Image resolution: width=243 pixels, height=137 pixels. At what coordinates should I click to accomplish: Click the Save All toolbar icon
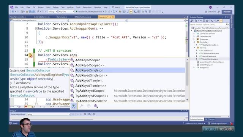pos(33,11)
